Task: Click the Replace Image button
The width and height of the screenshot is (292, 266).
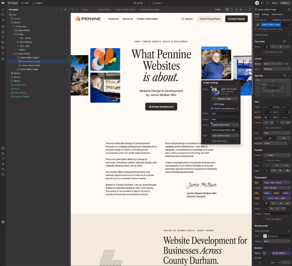Action: 225,99
